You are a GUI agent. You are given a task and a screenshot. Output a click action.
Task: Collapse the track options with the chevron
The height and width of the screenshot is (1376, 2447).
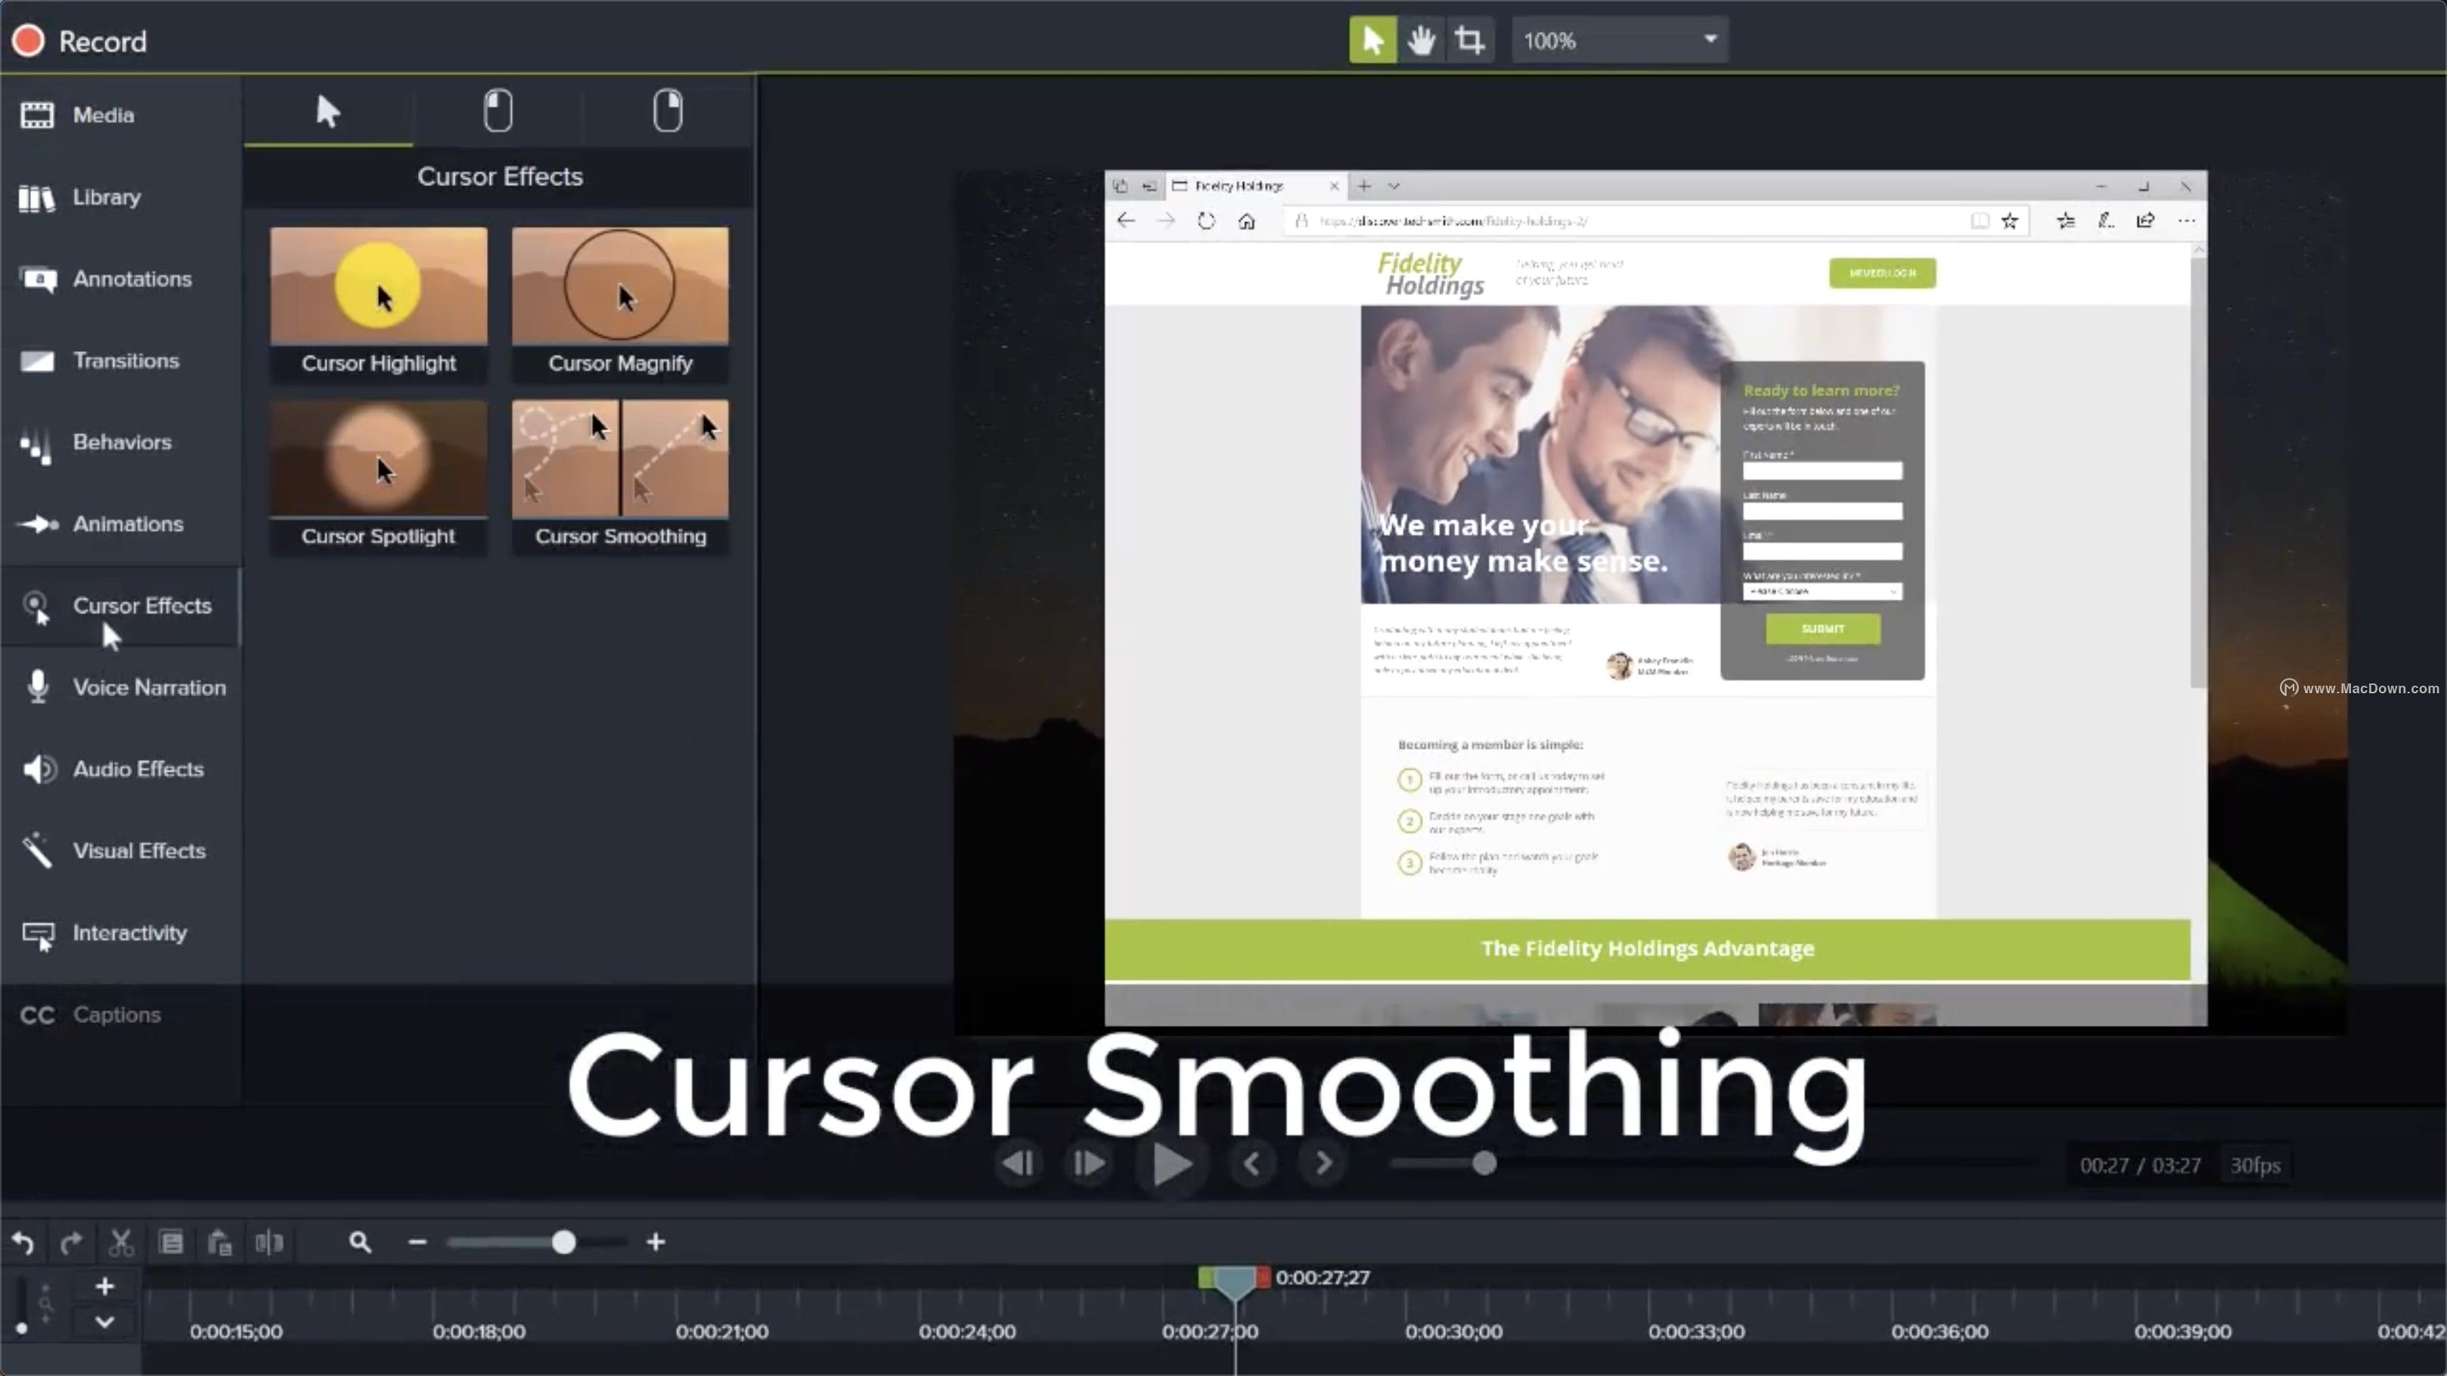(104, 1321)
